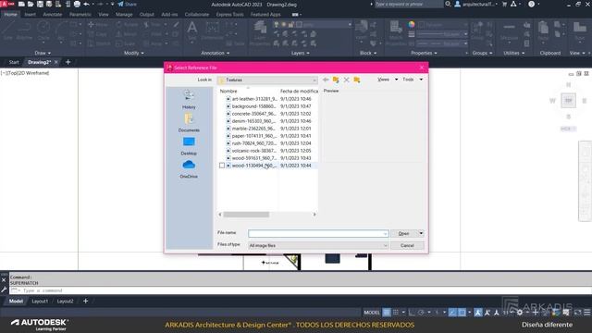Expand the Draw panel flyout
Screen dimensions: 592x333
(43, 54)
